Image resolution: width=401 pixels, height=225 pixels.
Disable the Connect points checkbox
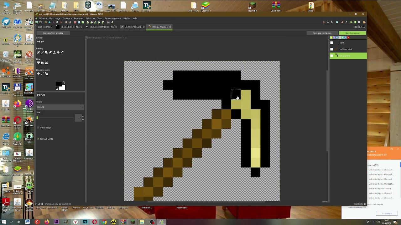coord(38,139)
